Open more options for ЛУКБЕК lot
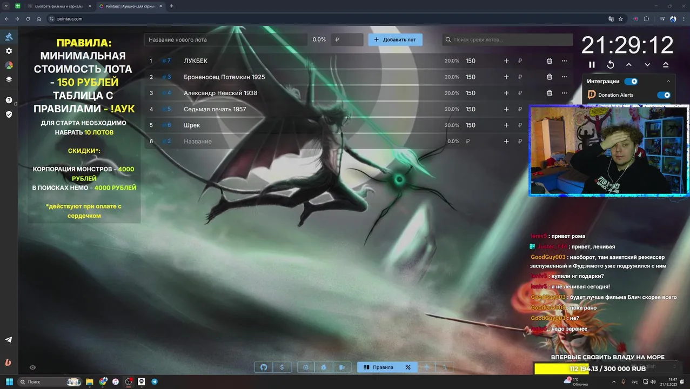 (x=564, y=61)
